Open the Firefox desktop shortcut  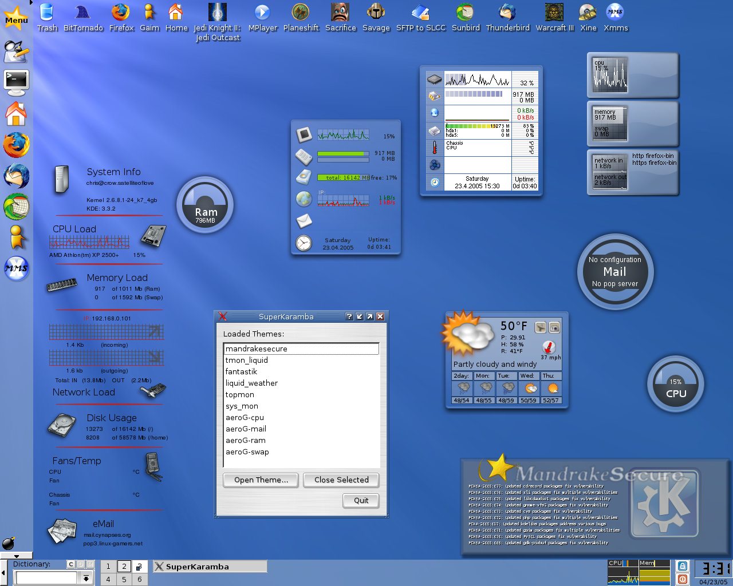121,18
